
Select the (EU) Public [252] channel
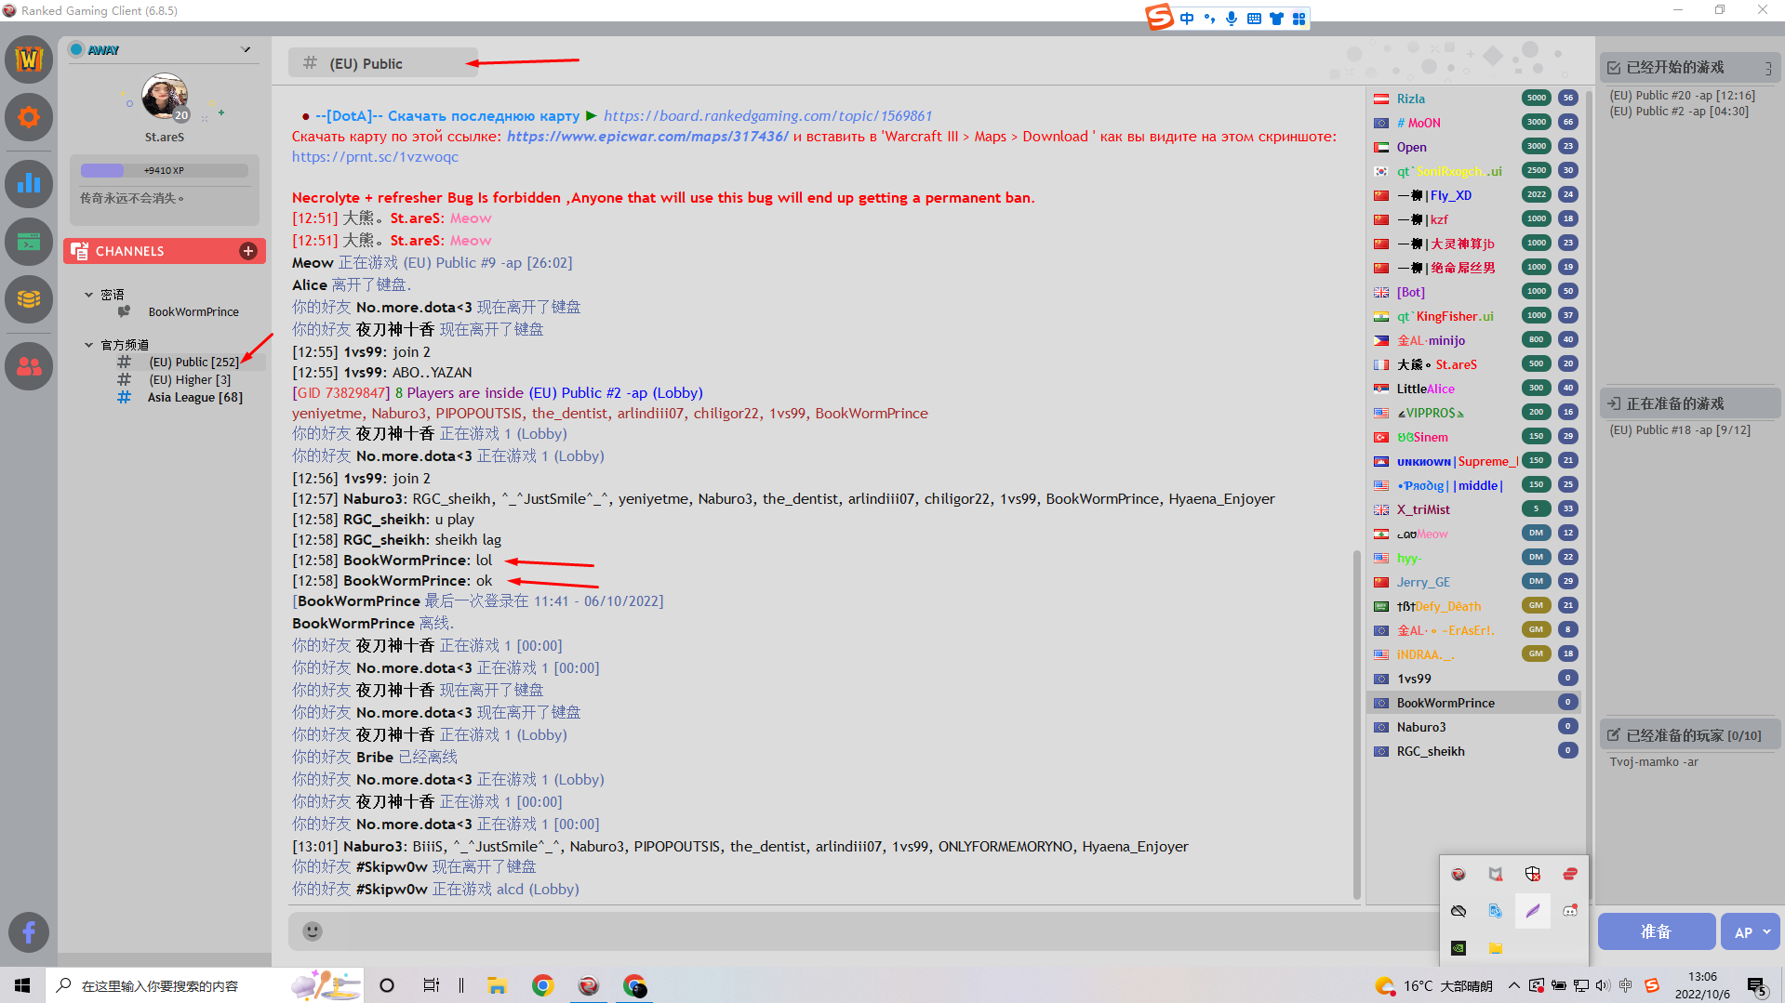coord(193,362)
